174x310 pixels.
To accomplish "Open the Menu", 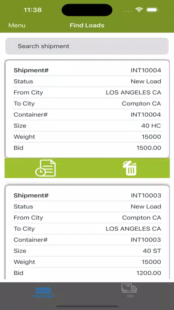I will coord(17,25).
